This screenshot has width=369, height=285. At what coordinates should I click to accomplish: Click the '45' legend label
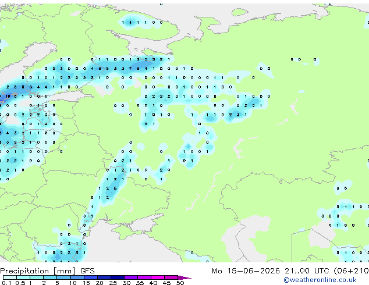coord(166,283)
